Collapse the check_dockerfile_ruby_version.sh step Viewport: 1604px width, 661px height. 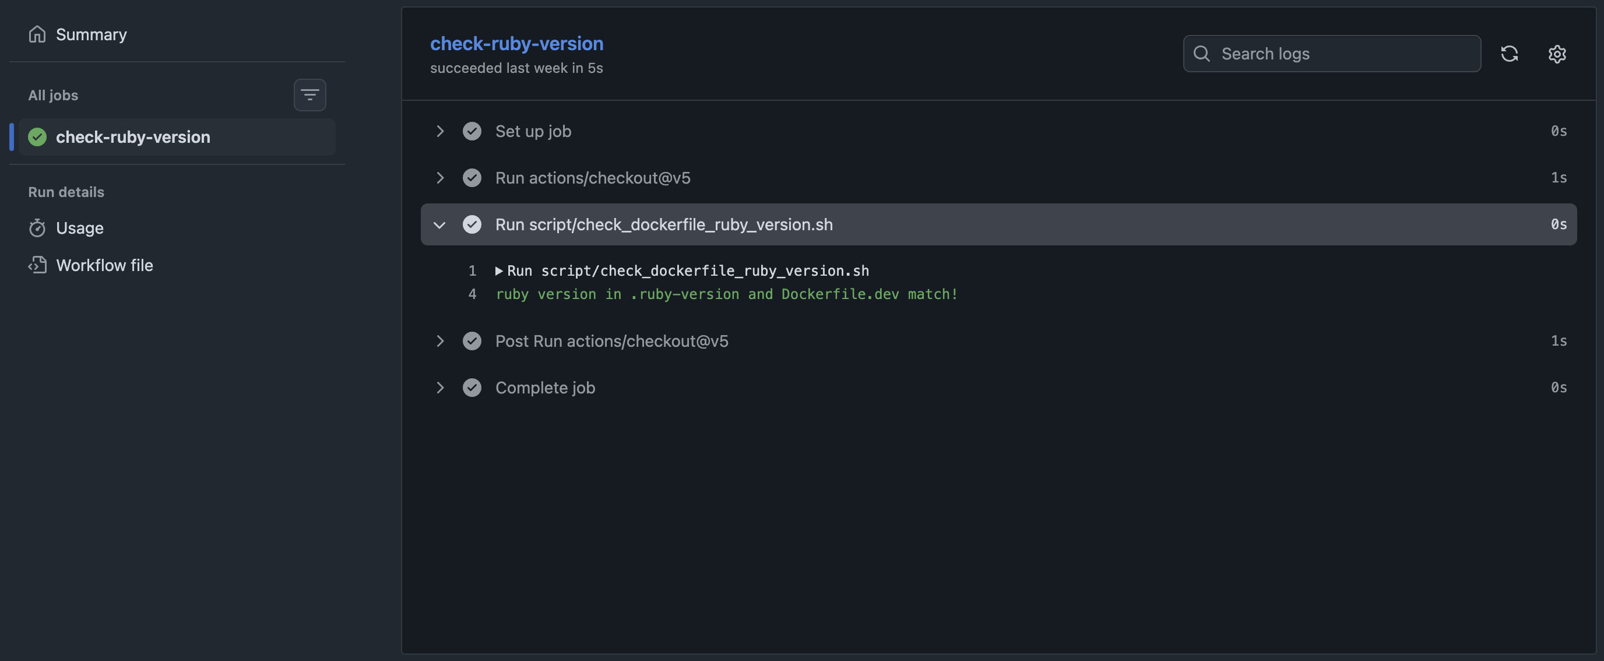click(439, 225)
